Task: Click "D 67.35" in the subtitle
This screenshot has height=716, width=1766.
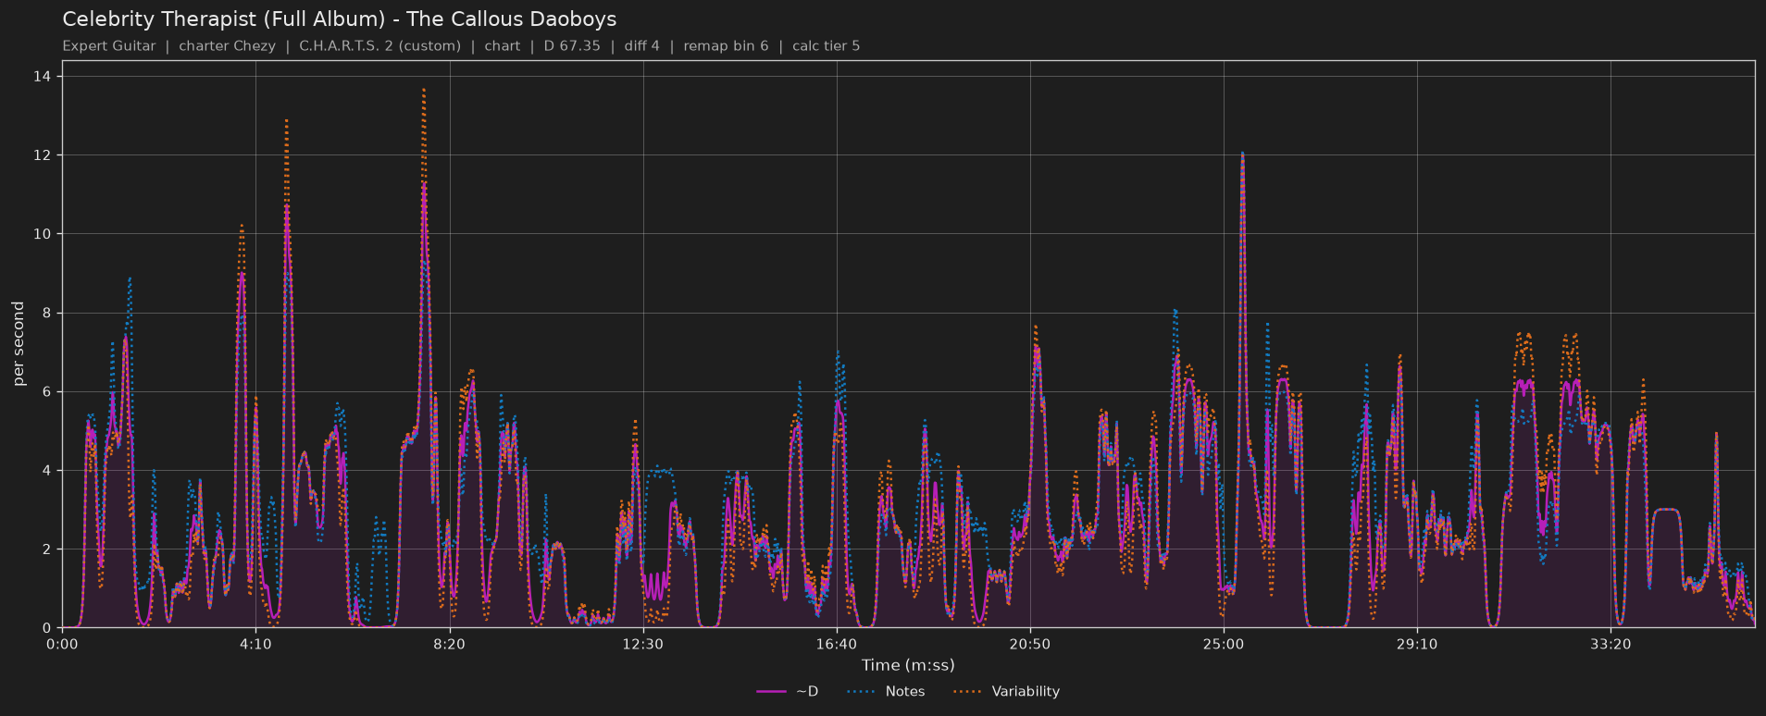Action: [572, 46]
